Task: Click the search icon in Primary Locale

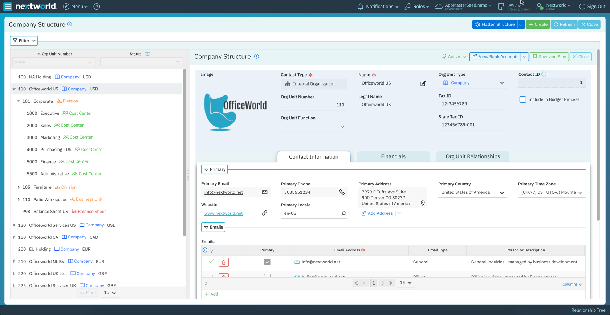Action: (x=343, y=213)
